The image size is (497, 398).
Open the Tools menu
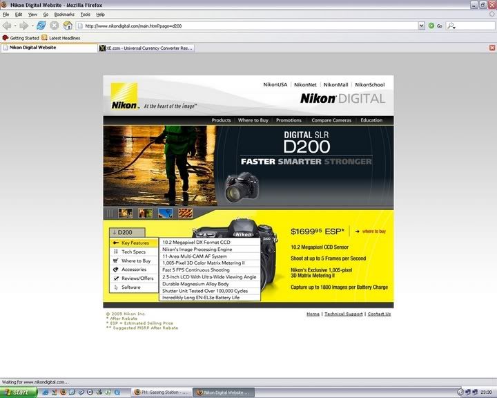[85, 15]
